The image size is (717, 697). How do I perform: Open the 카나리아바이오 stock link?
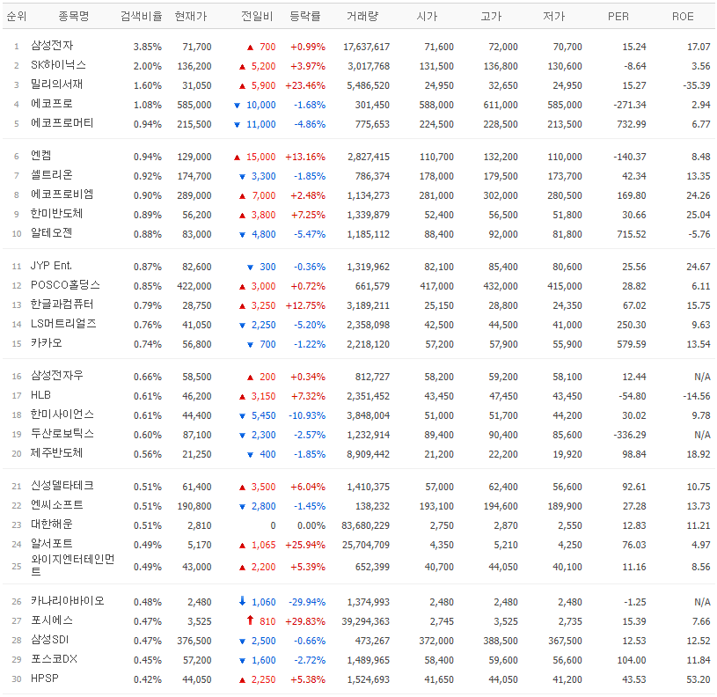[67, 601]
